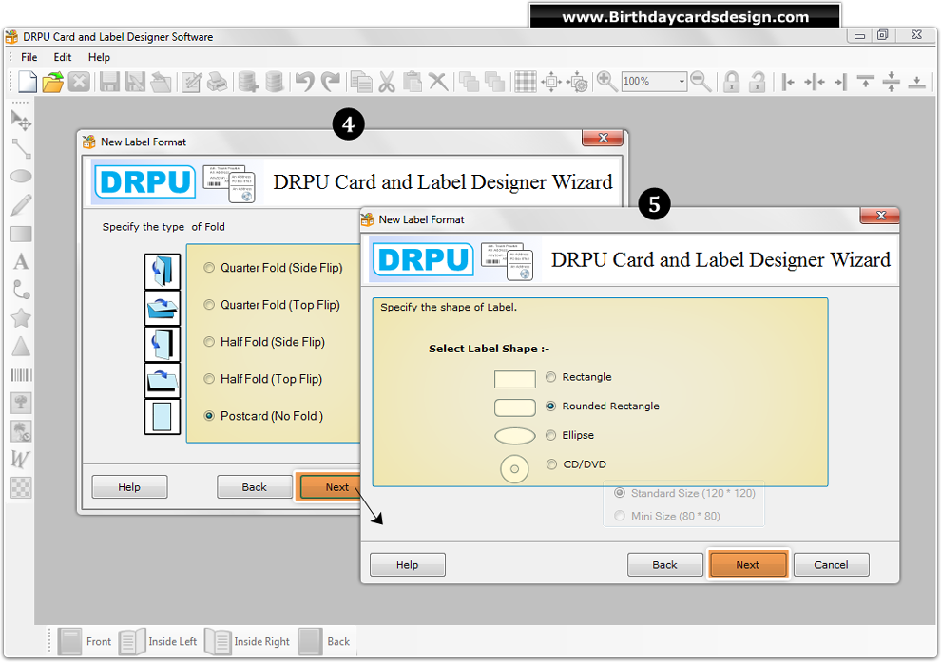The image size is (941, 662).
Task: Open the Edit menu
Action: pyautogui.click(x=63, y=58)
